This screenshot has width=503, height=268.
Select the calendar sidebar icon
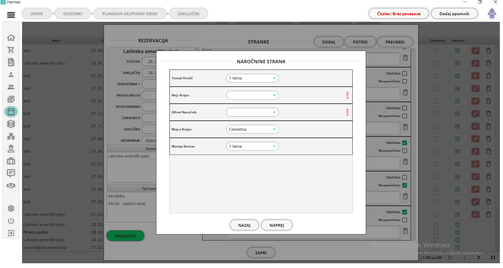[11, 112]
